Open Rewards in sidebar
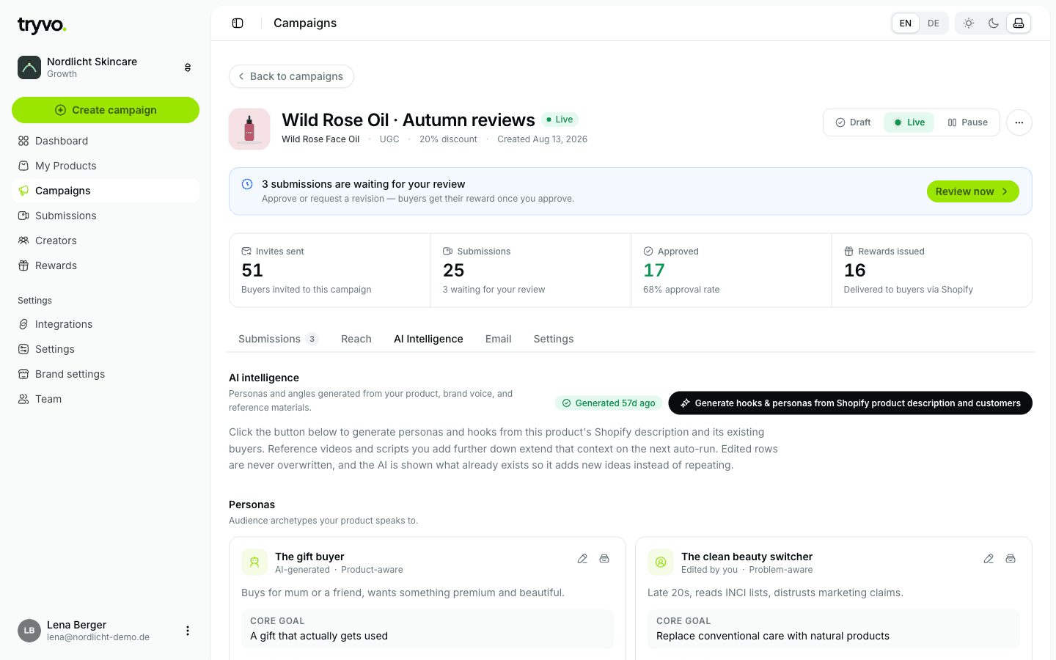Screen dimensions: 1056x660 point(106,265)
